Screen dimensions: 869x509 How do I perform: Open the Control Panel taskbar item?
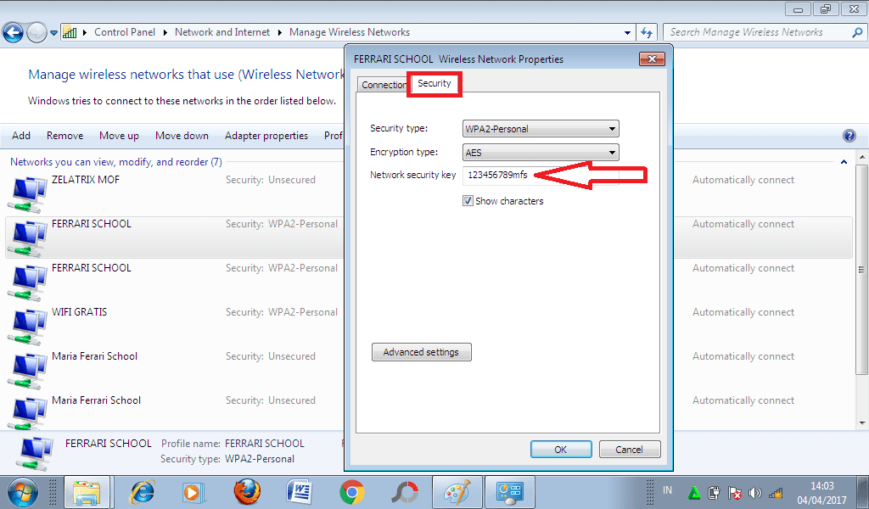point(510,492)
